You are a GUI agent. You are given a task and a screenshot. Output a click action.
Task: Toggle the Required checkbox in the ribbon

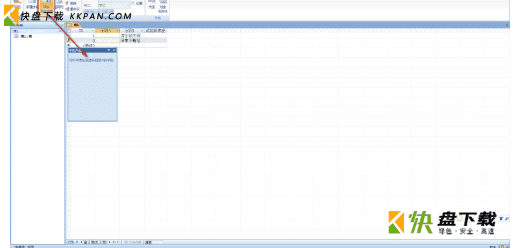pyautogui.click(x=133, y=3)
